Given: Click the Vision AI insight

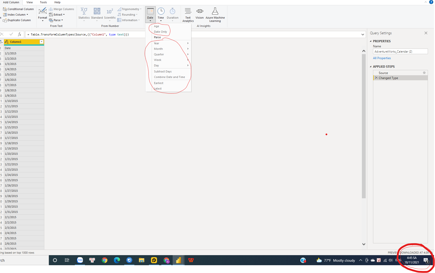Looking at the screenshot, I should [x=200, y=14].
